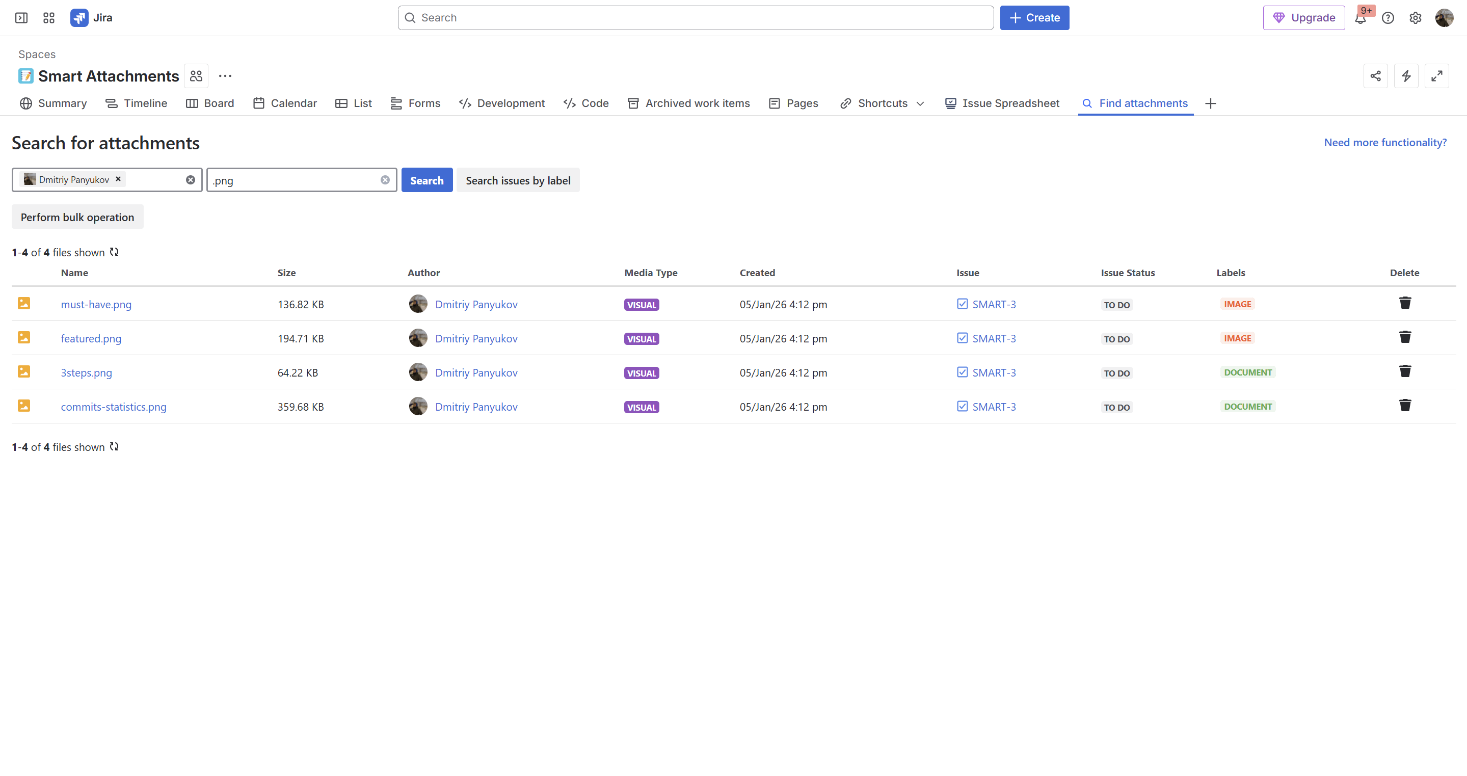1467x776 pixels.
Task: Click the DOCUMENT label on 3steps.png row
Action: coord(1247,372)
